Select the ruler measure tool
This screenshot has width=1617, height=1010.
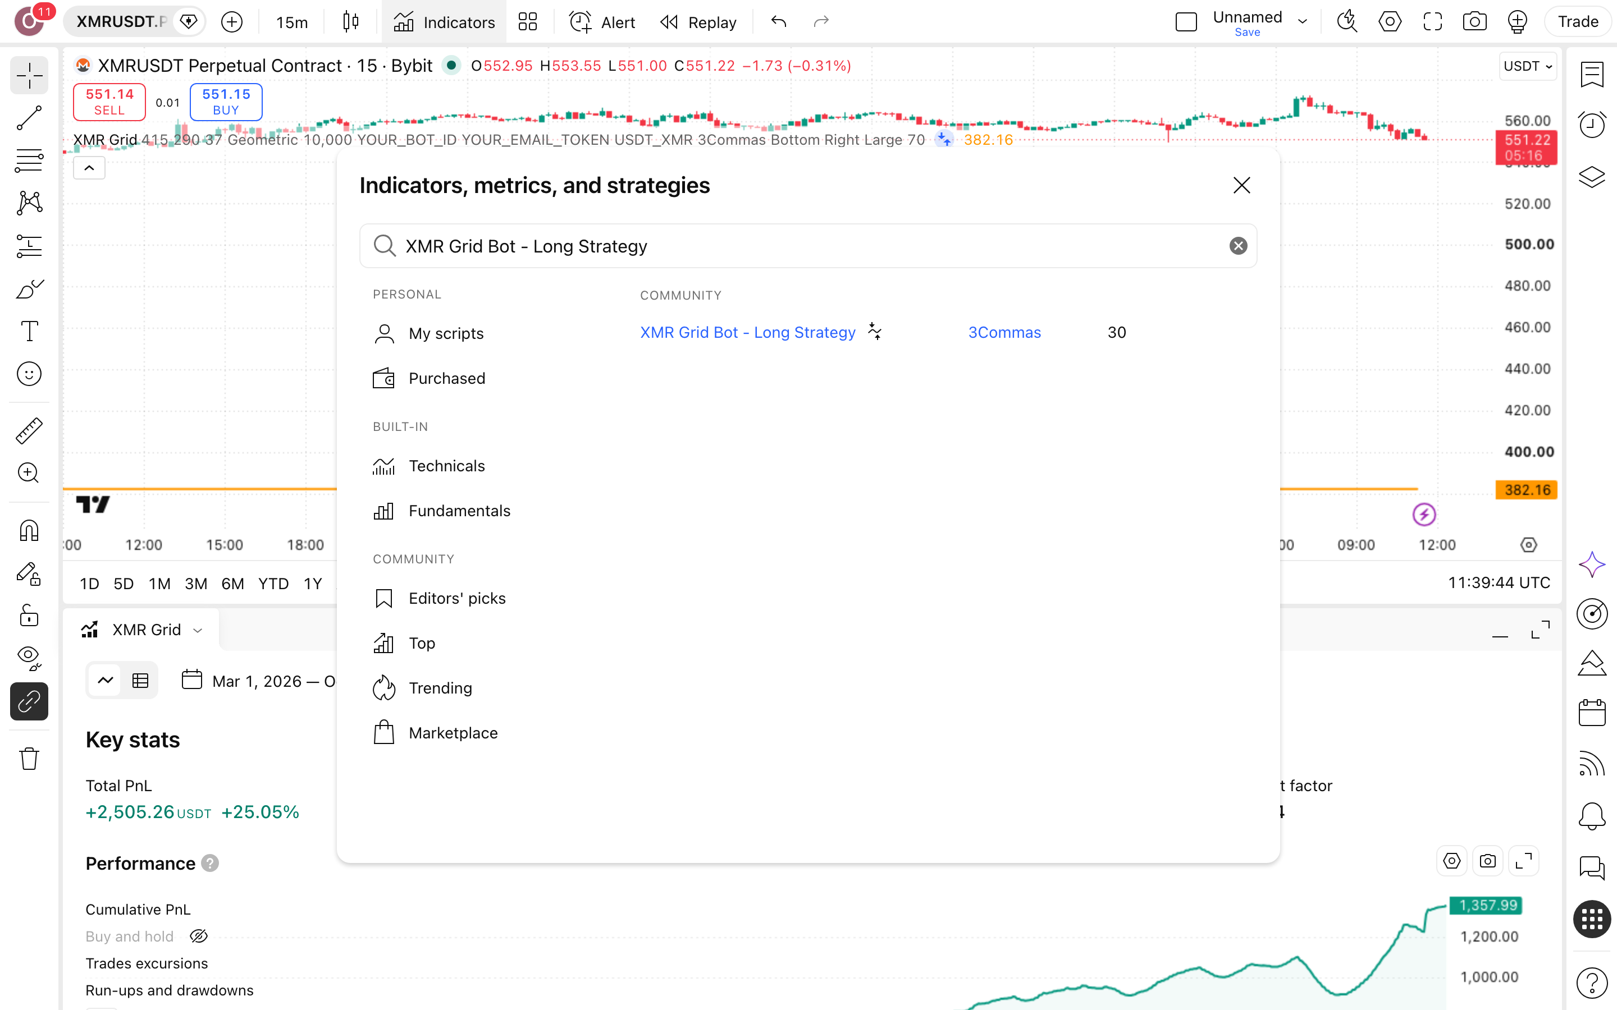[x=29, y=431]
